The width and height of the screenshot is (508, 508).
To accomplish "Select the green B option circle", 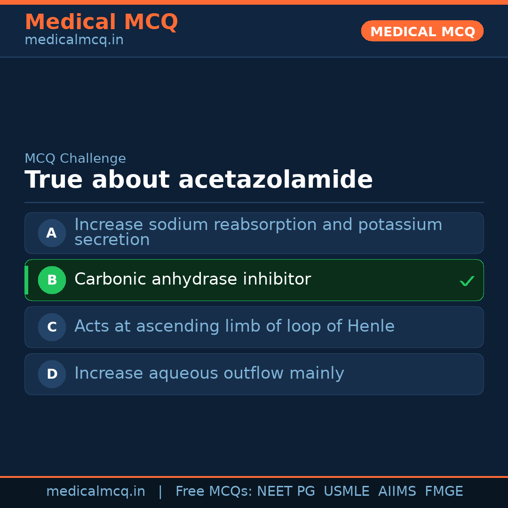I will click(x=52, y=280).
